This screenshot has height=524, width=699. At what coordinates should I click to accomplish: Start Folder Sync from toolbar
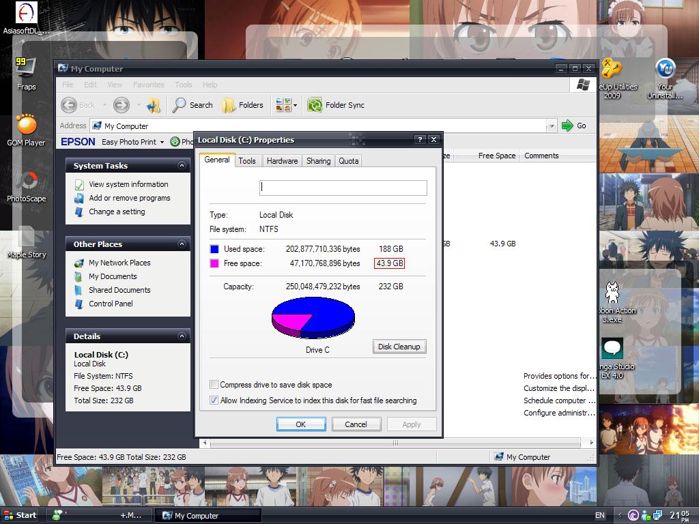(x=336, y=105)
